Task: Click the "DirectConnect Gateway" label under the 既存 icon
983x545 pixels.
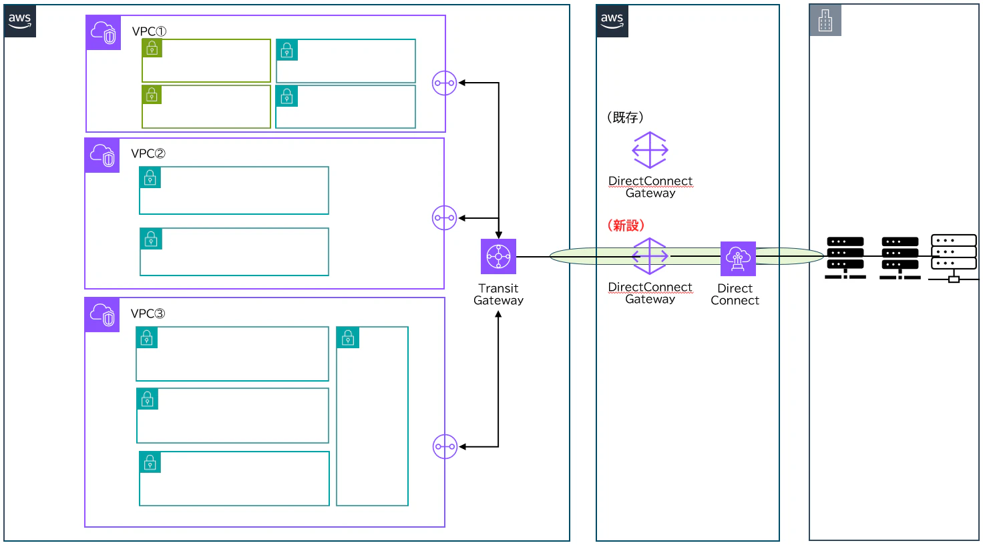Action: (x=650, y=187)
